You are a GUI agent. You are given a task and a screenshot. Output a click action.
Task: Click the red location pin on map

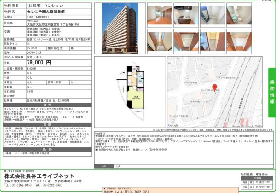(x=214, y=88)
